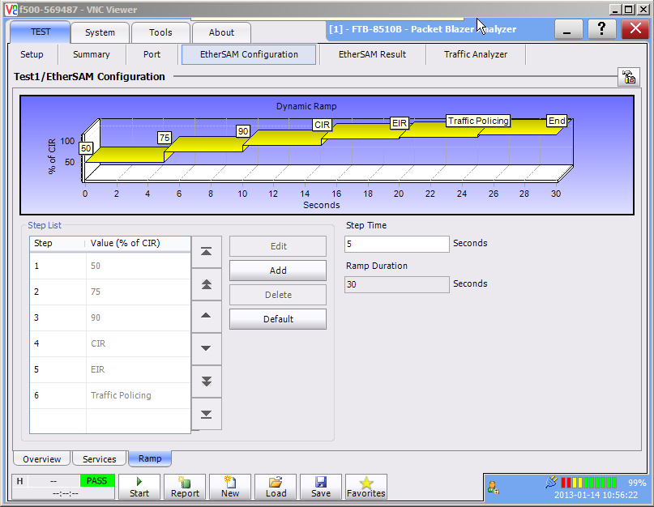This screenshot has height=507, width=654.
Task: Minimize the Packet Blazer Analyzer application
Action: 566,29
